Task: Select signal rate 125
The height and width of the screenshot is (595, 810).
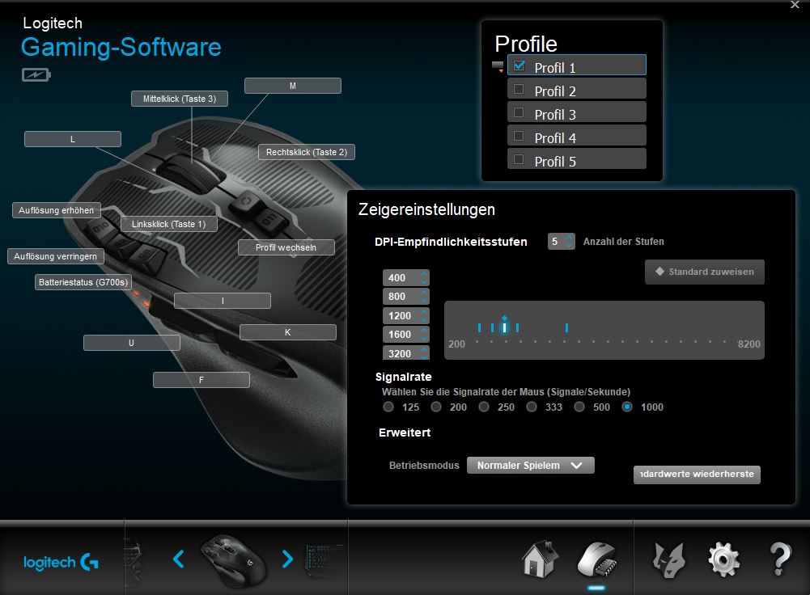Action: click(x=388, y=407)
